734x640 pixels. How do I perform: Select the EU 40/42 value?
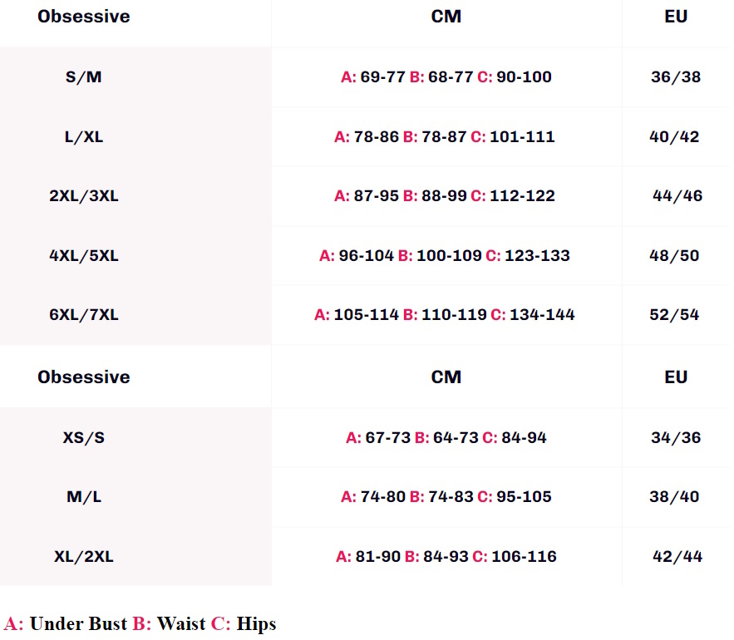[674, 137]
